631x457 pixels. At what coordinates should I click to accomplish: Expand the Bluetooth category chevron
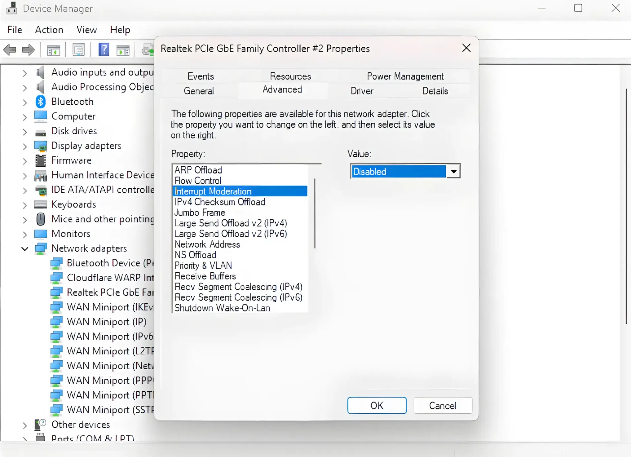[x=25, y=102]
